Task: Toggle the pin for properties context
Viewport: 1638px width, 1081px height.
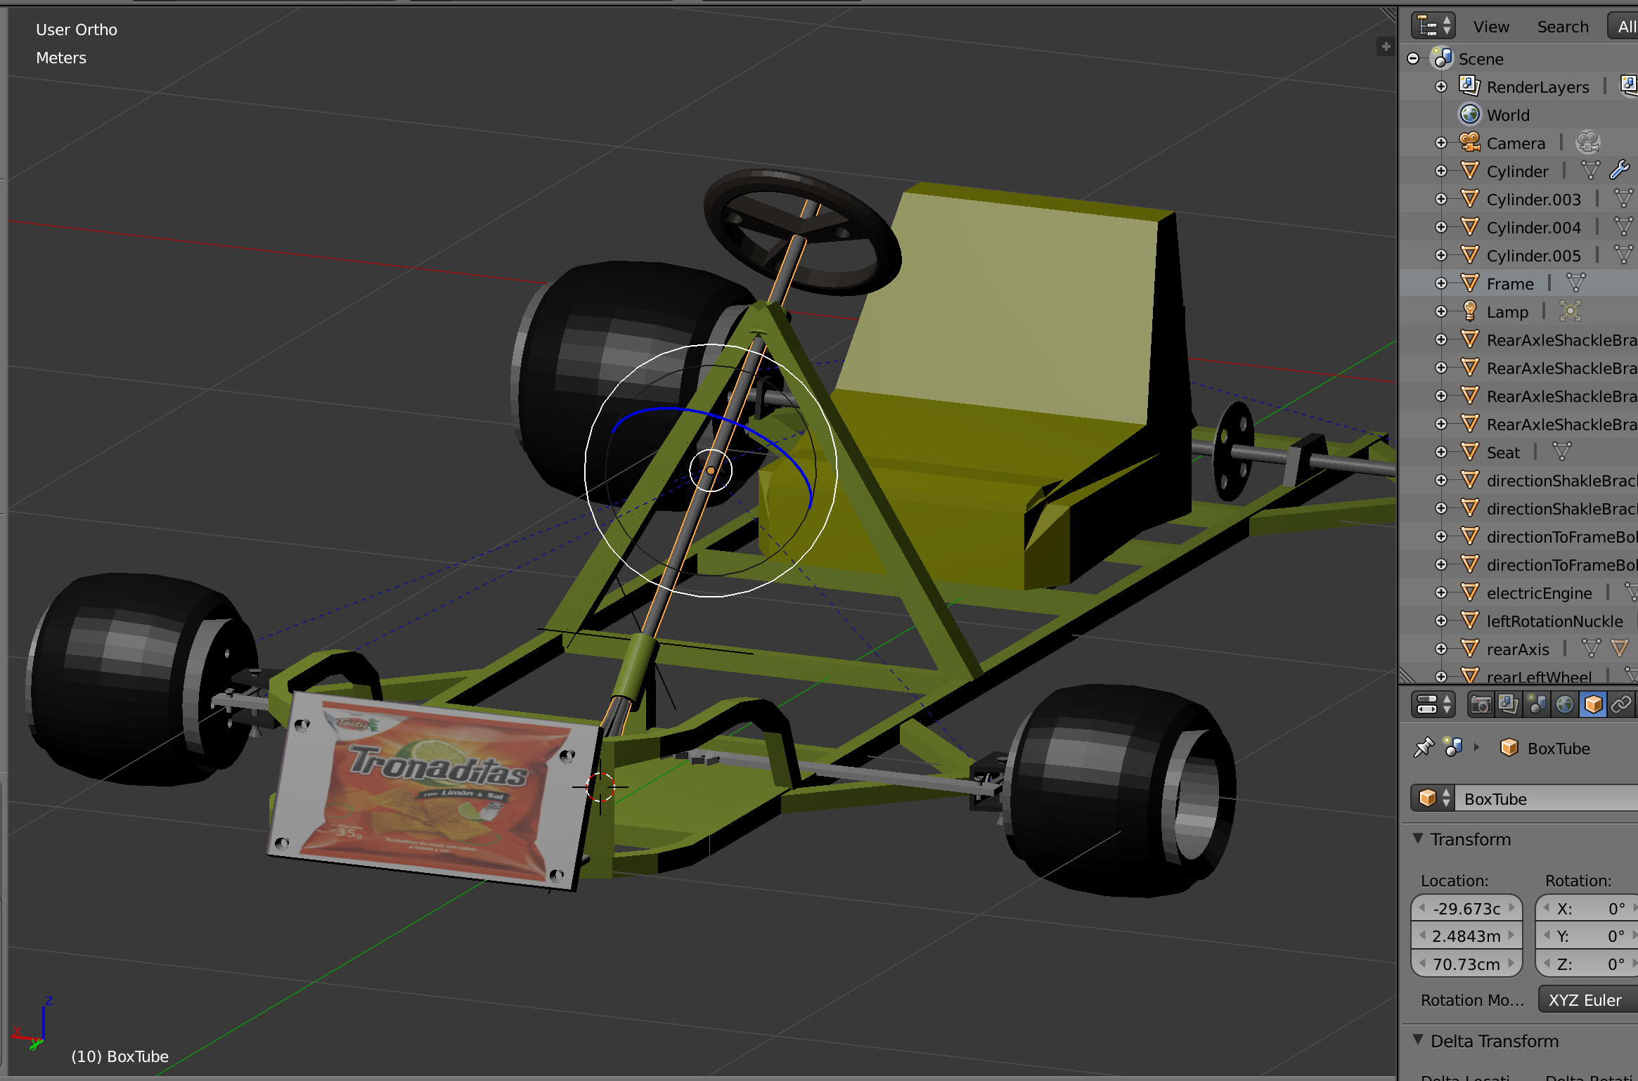Action: [1424, 748]
